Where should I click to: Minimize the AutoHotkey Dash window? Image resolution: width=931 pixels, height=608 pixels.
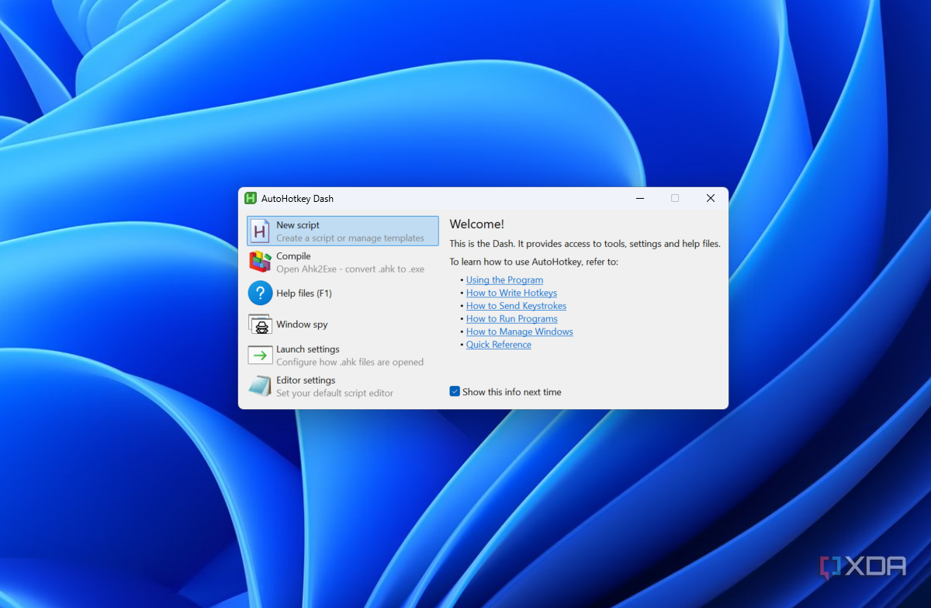click(640, 199)
